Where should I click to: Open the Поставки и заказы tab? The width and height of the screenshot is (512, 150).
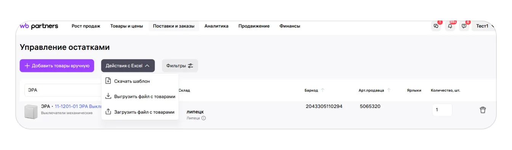(x=174, y=26)
